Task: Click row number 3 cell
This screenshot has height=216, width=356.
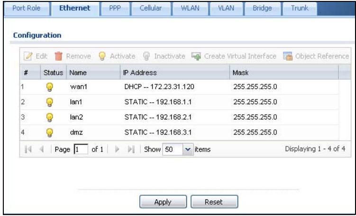Action: coord(23,117)
